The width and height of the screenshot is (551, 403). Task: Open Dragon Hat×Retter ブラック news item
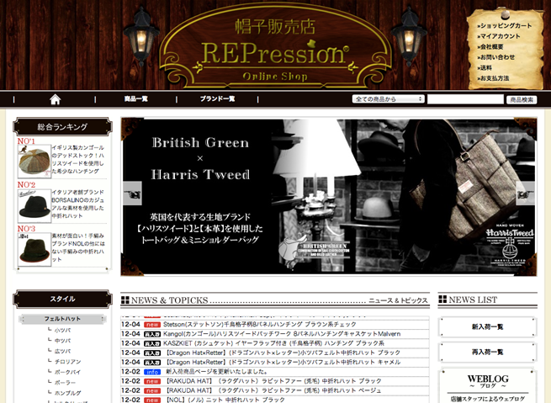pyautogui.click(x=283, y=353)
